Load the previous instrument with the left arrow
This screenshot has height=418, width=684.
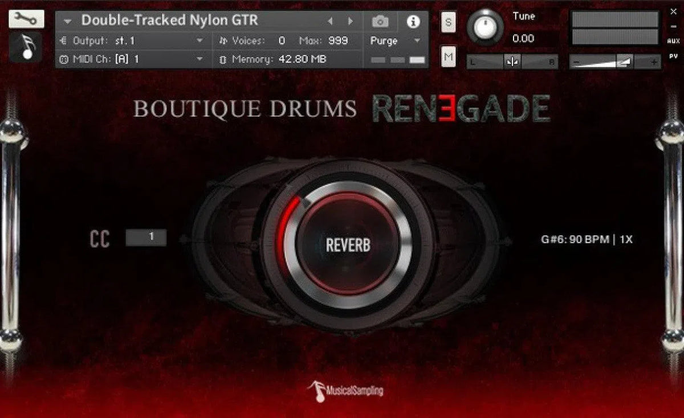(329, 21)
